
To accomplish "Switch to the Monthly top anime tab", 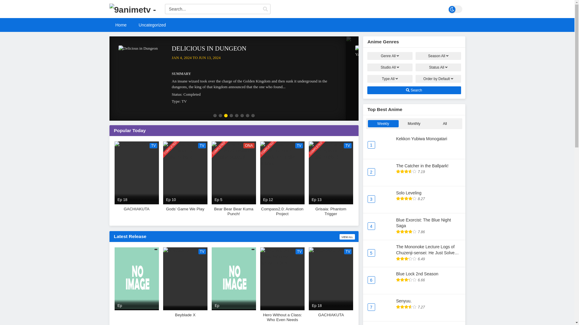I will tap(414, 124).
